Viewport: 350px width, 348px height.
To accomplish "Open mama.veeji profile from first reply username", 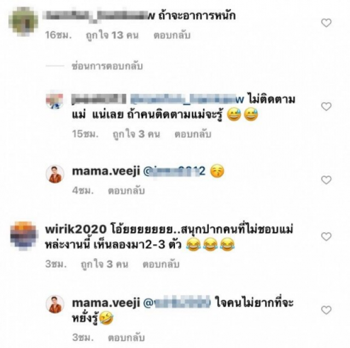I will (x=106, y=171).
